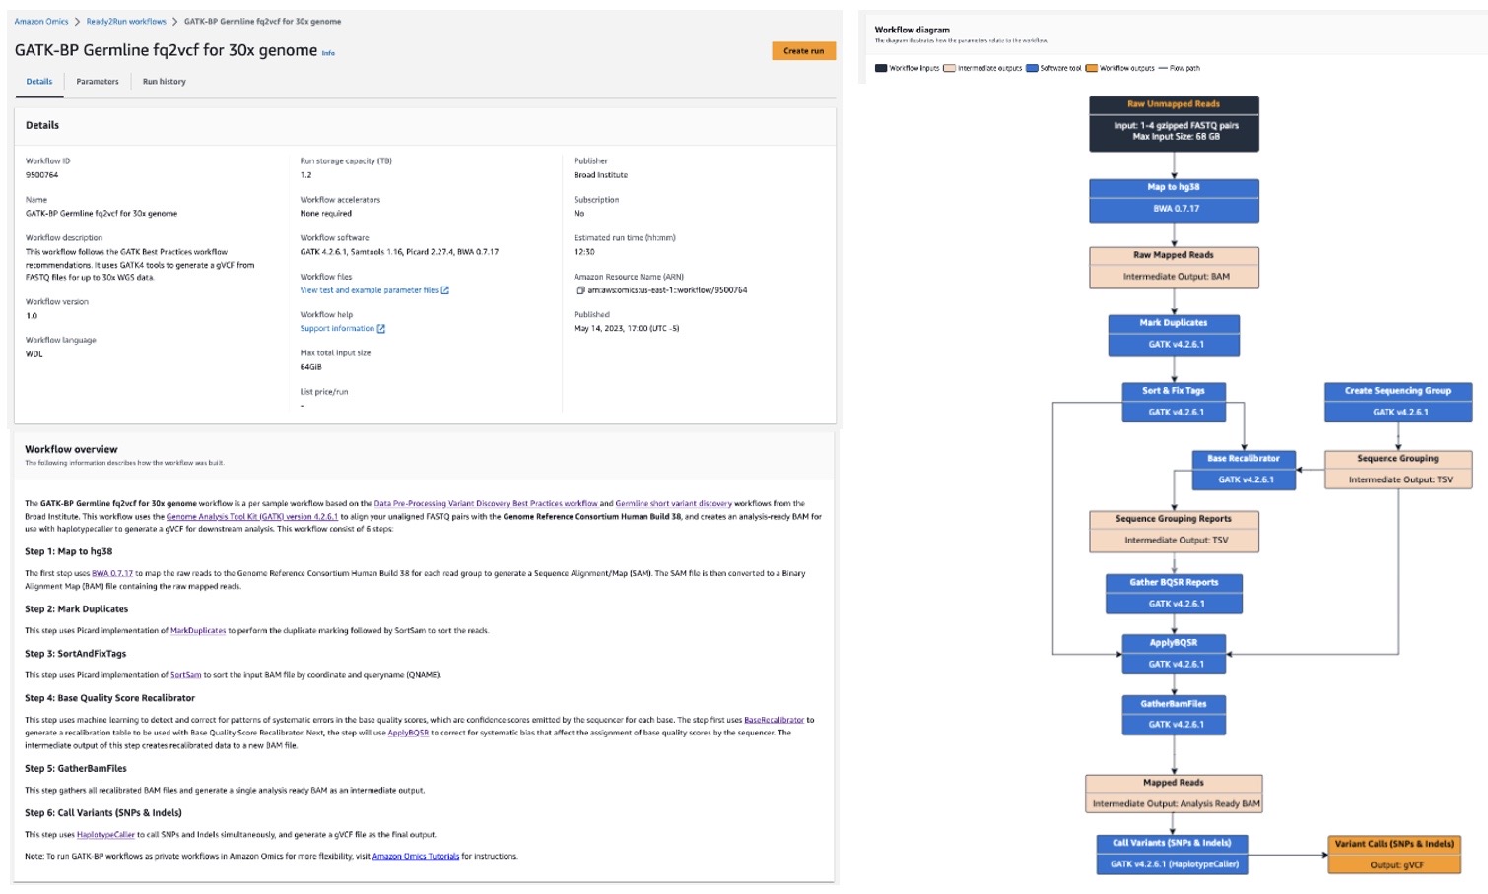Viewport: 1488px width, 894px height.
Task: Go to Ready2Run workflows breadcrumb
Action: coord(126,21)
